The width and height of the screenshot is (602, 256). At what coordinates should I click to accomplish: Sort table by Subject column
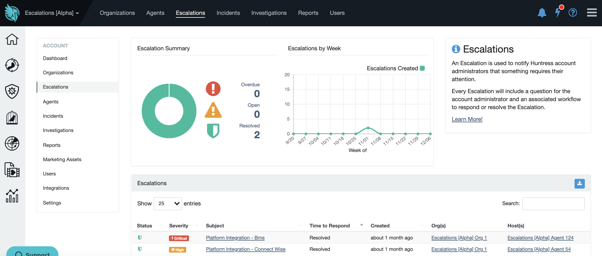click(x=254, y=226)
